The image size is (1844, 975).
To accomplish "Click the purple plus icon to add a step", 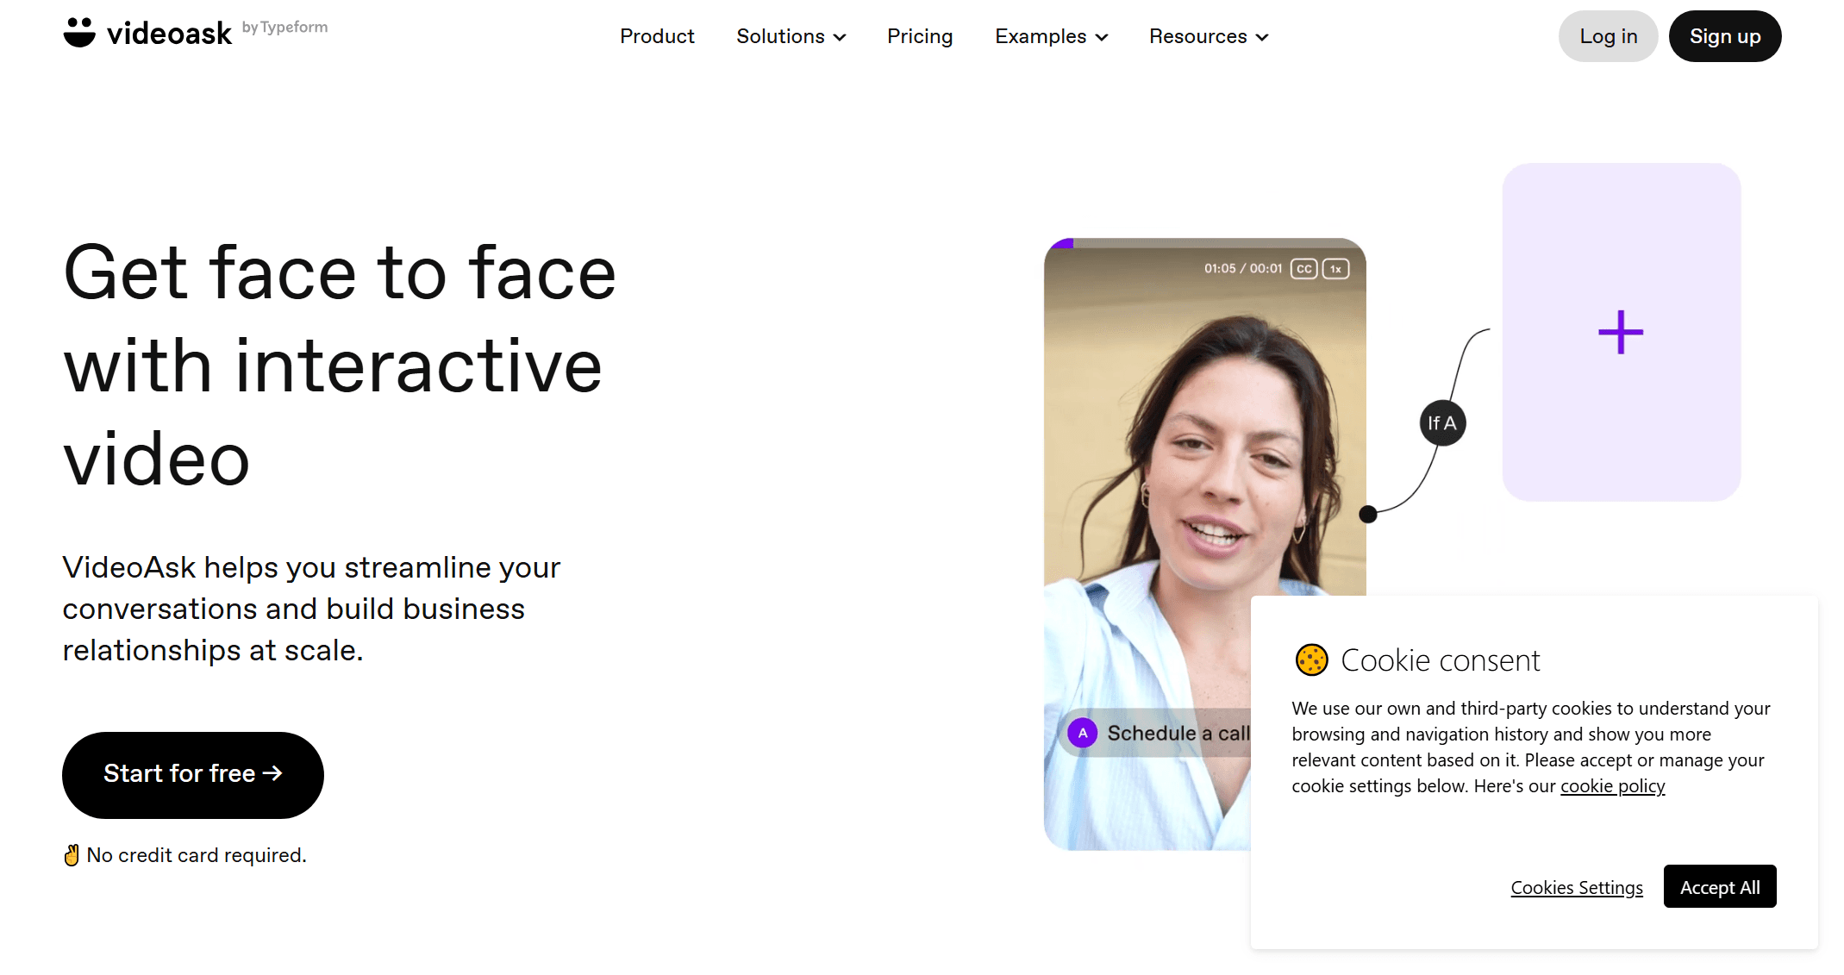I will 1621,332.
